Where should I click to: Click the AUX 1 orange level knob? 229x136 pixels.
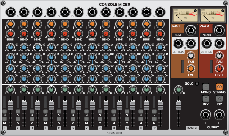pos(191,68)
